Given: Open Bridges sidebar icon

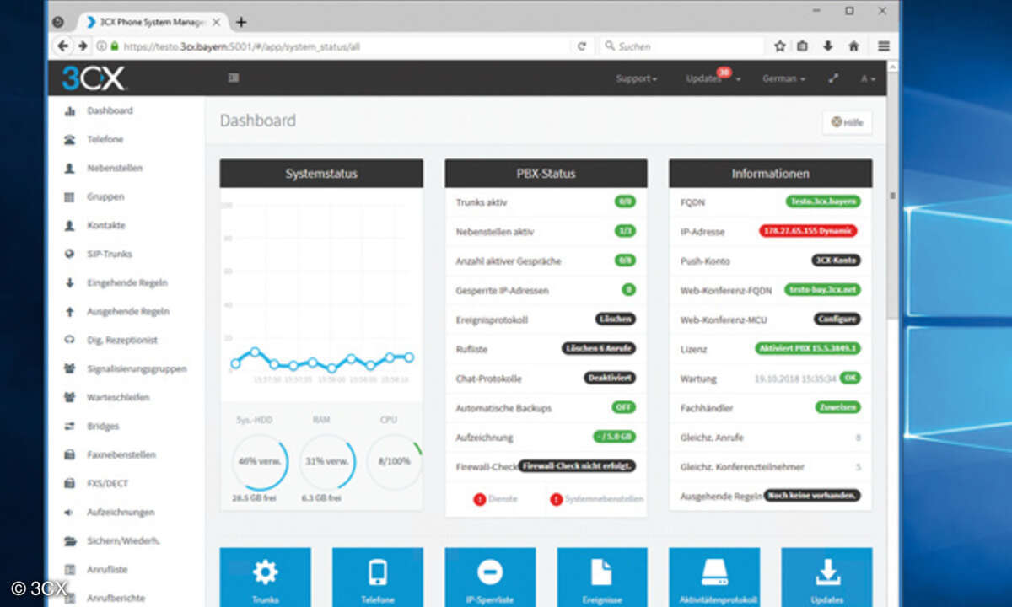Looking at the screenshot, I should (69, 426).
